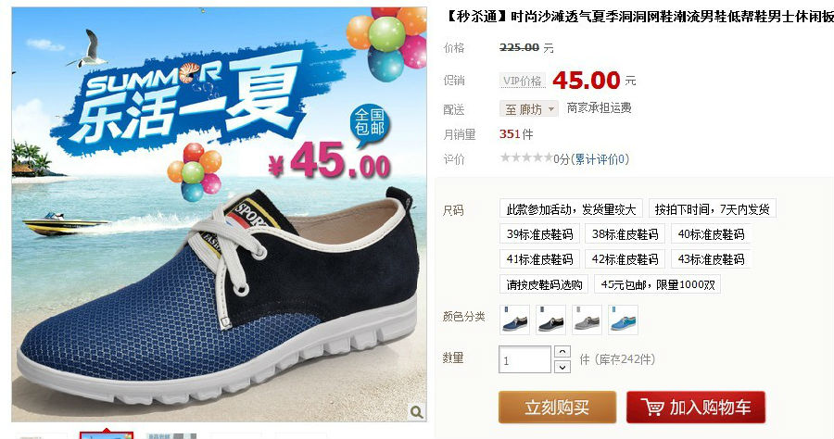Select the all-black shoe color swatch

(551, 320)
